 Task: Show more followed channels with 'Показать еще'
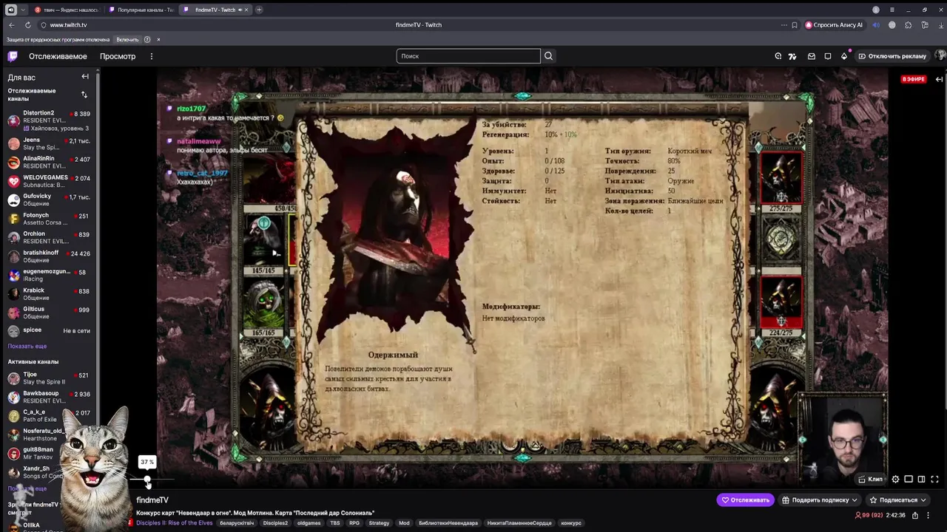pyautogui.click(x=27, y=346)
